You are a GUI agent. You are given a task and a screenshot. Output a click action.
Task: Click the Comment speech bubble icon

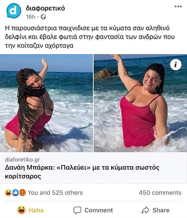[x=77, y=210]
